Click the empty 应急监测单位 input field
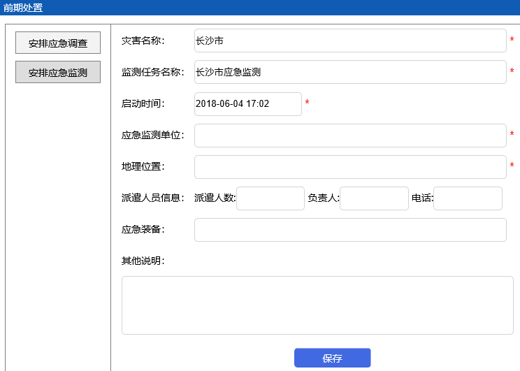 click(349, 136)
